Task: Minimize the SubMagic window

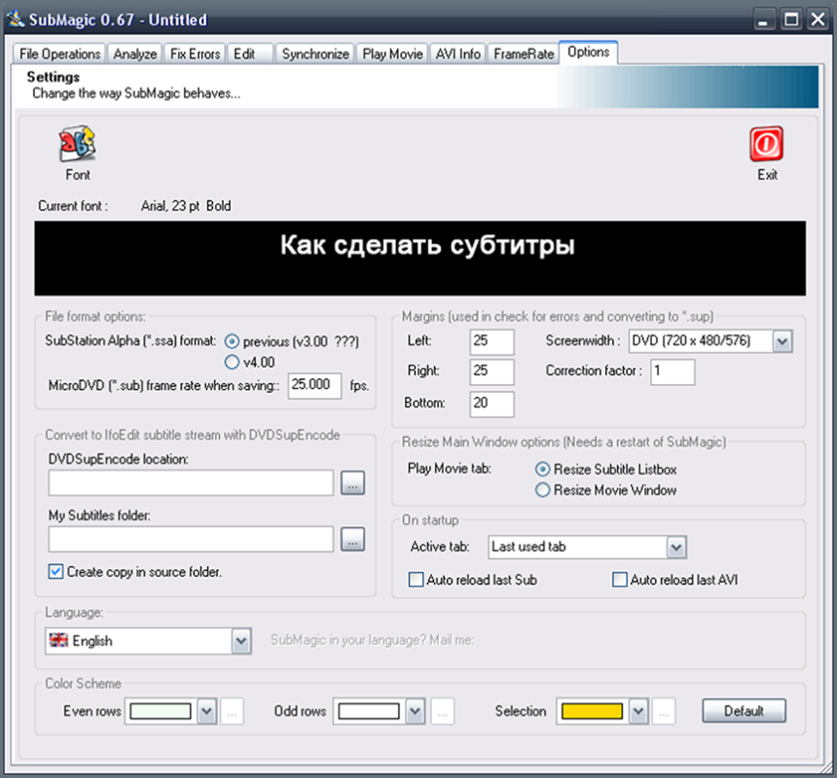Action: click(x=763, y=19)
